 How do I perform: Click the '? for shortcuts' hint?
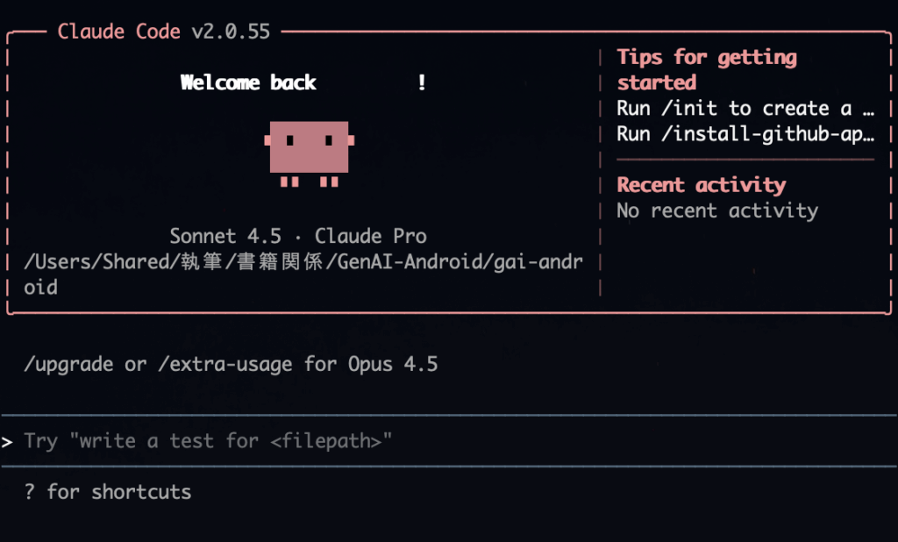[x=108, y=491]
